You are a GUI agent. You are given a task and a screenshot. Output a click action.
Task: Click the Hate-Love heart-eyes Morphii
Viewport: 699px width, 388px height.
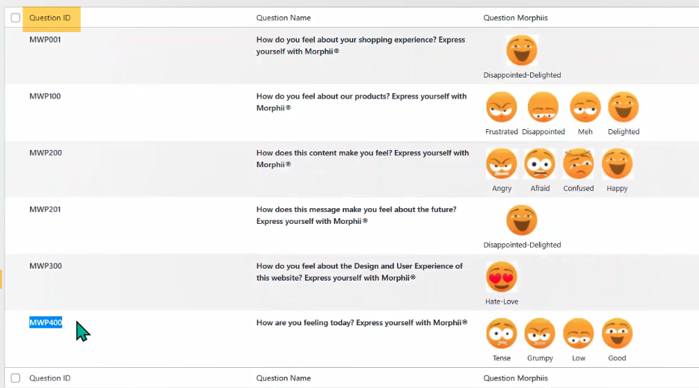(x=502, y=277)
